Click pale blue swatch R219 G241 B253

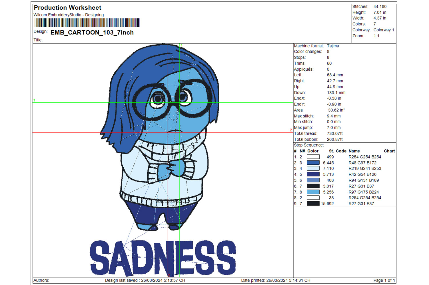pos(313,168)
